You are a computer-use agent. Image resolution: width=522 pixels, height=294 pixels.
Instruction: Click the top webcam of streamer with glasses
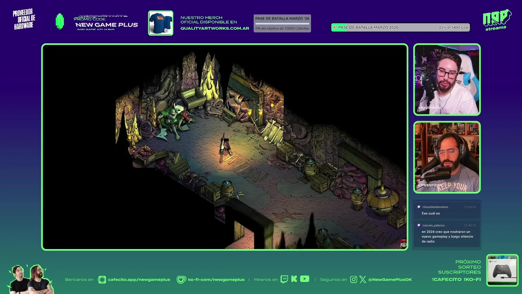447,80
